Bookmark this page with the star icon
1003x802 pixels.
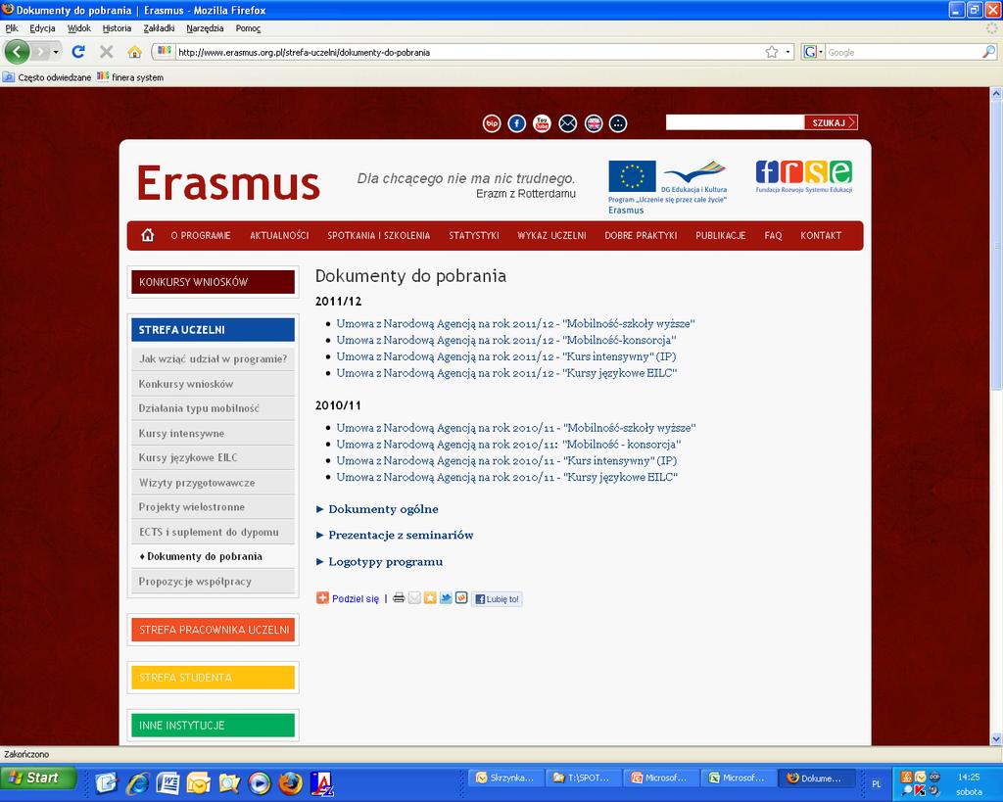click(x=772, y=52)
